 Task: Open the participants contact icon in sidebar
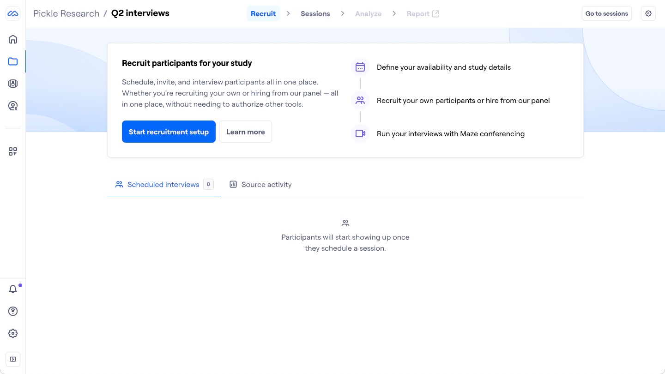click(13, 84)
